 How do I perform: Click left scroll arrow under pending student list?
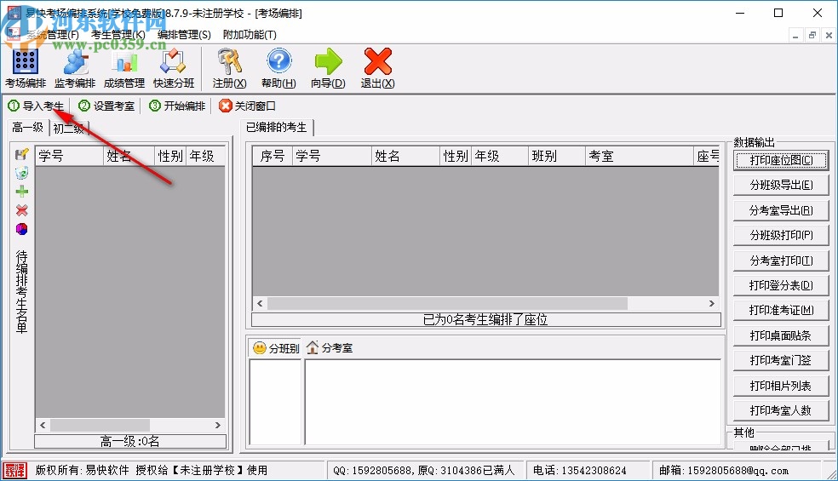43,426
